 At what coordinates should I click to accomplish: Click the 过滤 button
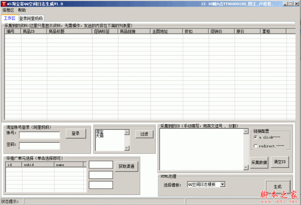tap(144, 134)
